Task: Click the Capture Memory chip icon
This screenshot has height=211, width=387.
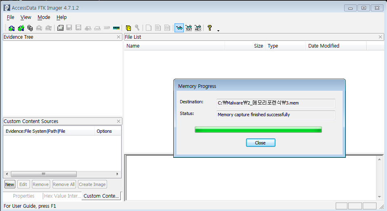Action: tap(116, 28)
